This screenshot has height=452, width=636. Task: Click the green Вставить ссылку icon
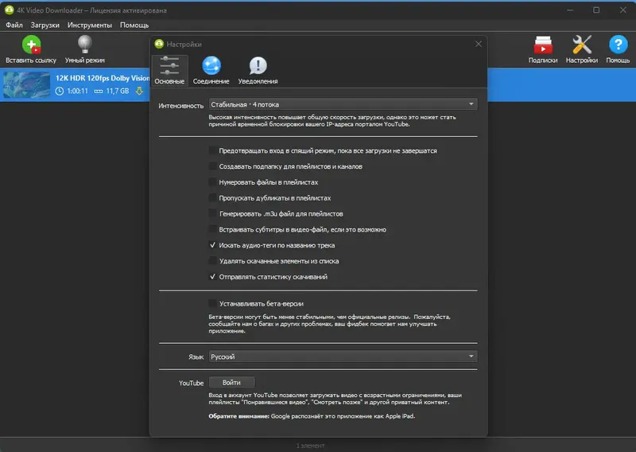pyautogui.click(x=31, y=45)
